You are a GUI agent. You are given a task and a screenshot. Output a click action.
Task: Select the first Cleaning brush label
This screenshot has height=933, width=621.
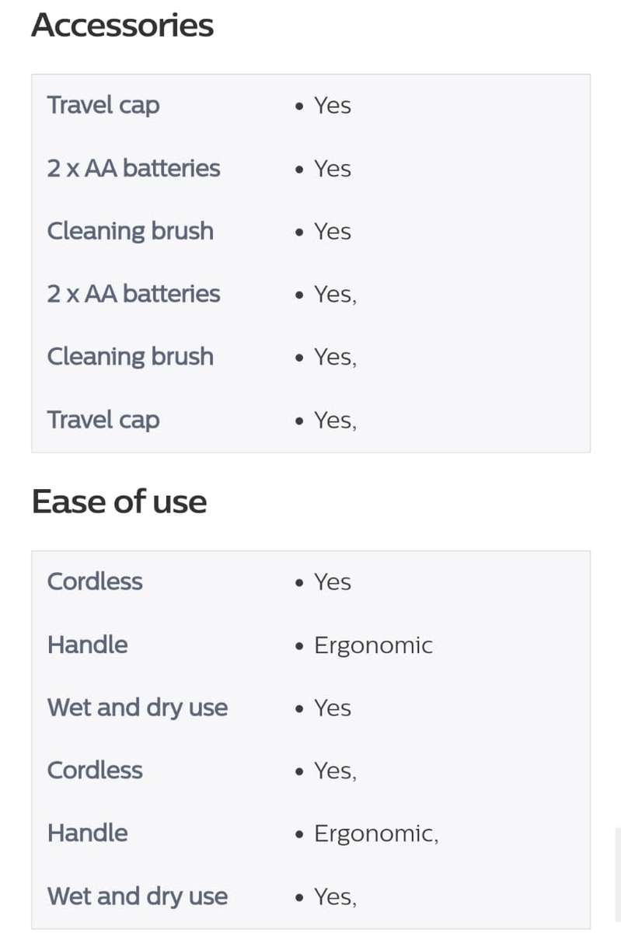point(131,231)
